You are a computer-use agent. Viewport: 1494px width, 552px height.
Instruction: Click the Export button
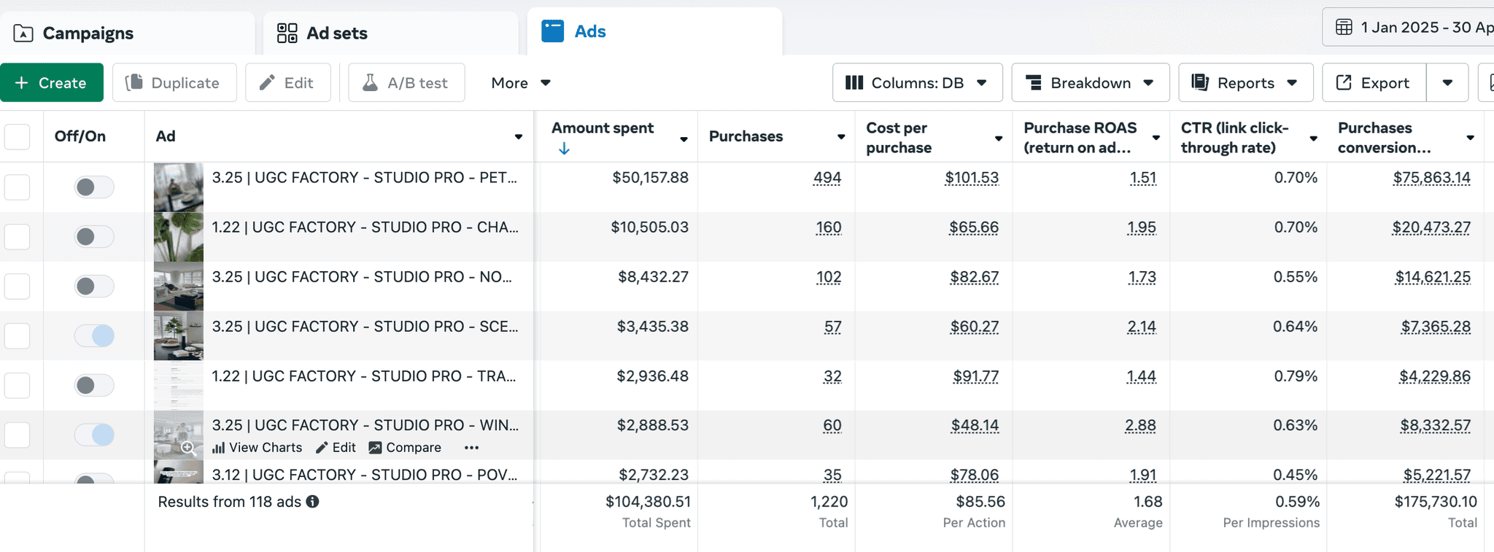[1374, 82]
